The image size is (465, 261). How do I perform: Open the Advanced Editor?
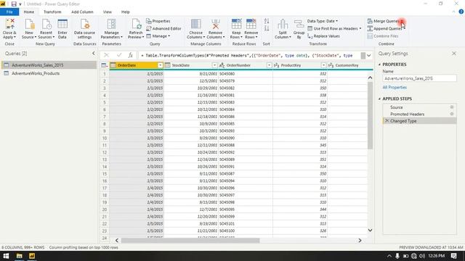[163, 28]
